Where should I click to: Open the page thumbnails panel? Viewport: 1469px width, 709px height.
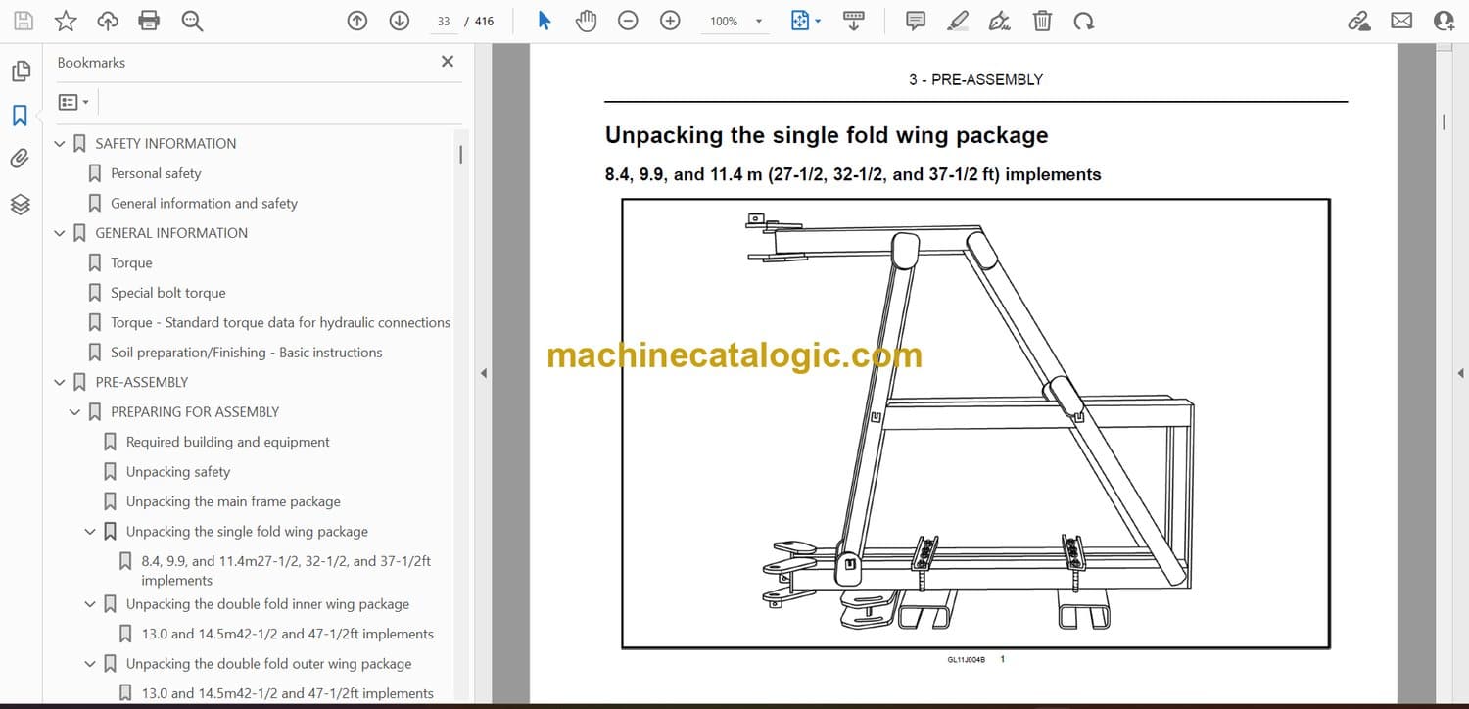(x=20, y=71)
